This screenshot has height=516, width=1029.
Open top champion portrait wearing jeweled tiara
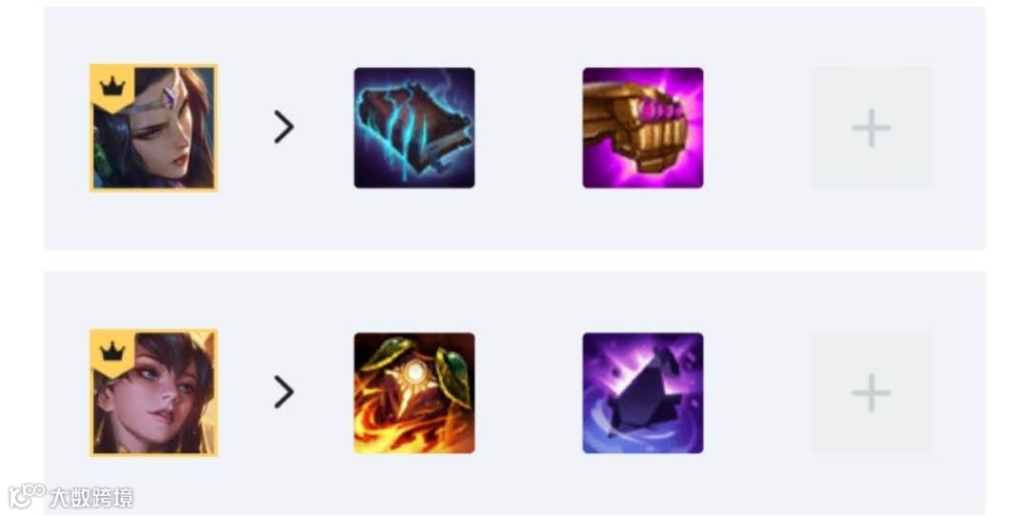tap(153, 128)
